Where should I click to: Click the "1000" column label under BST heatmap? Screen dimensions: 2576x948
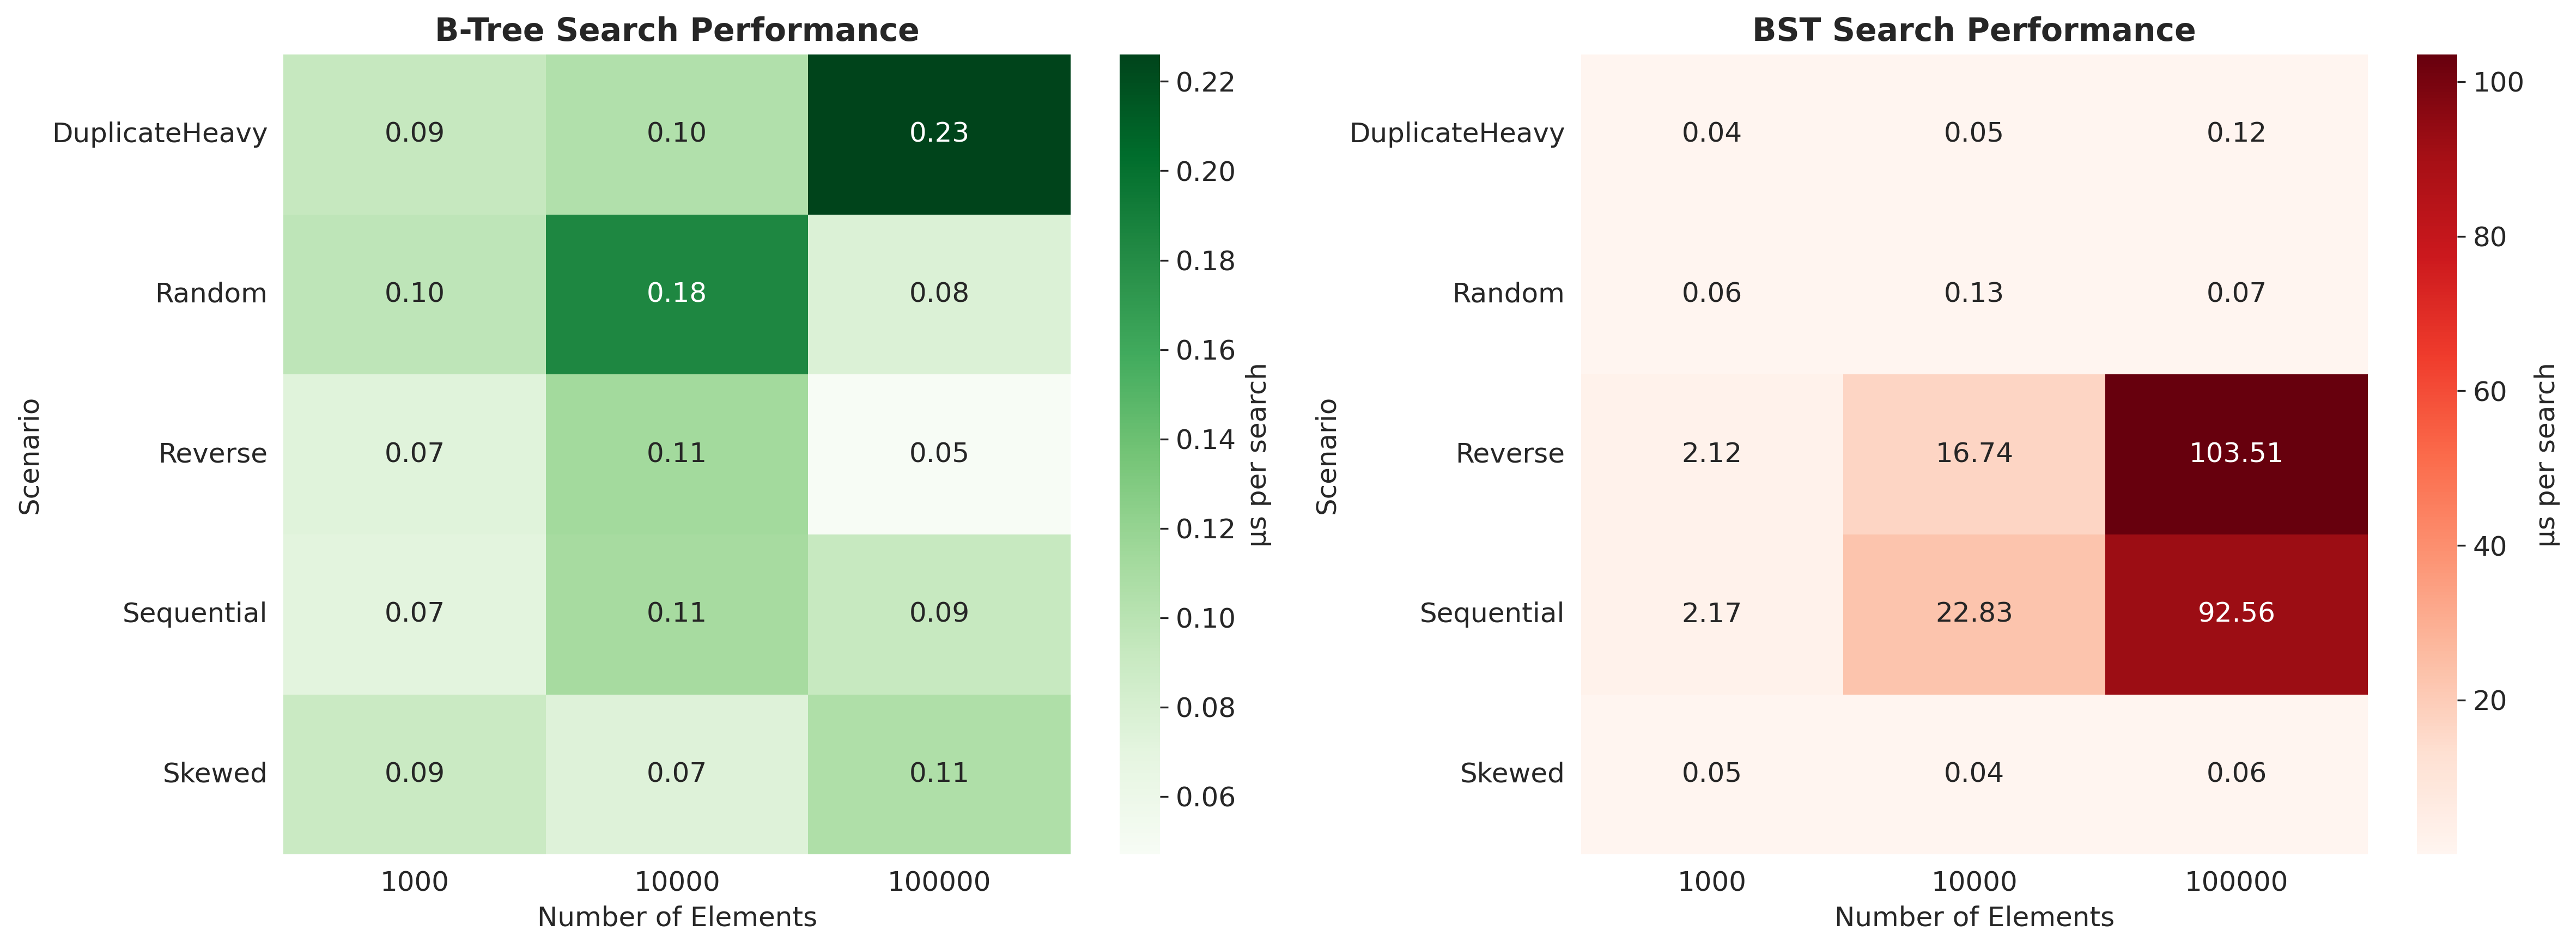pos(1711,882)
